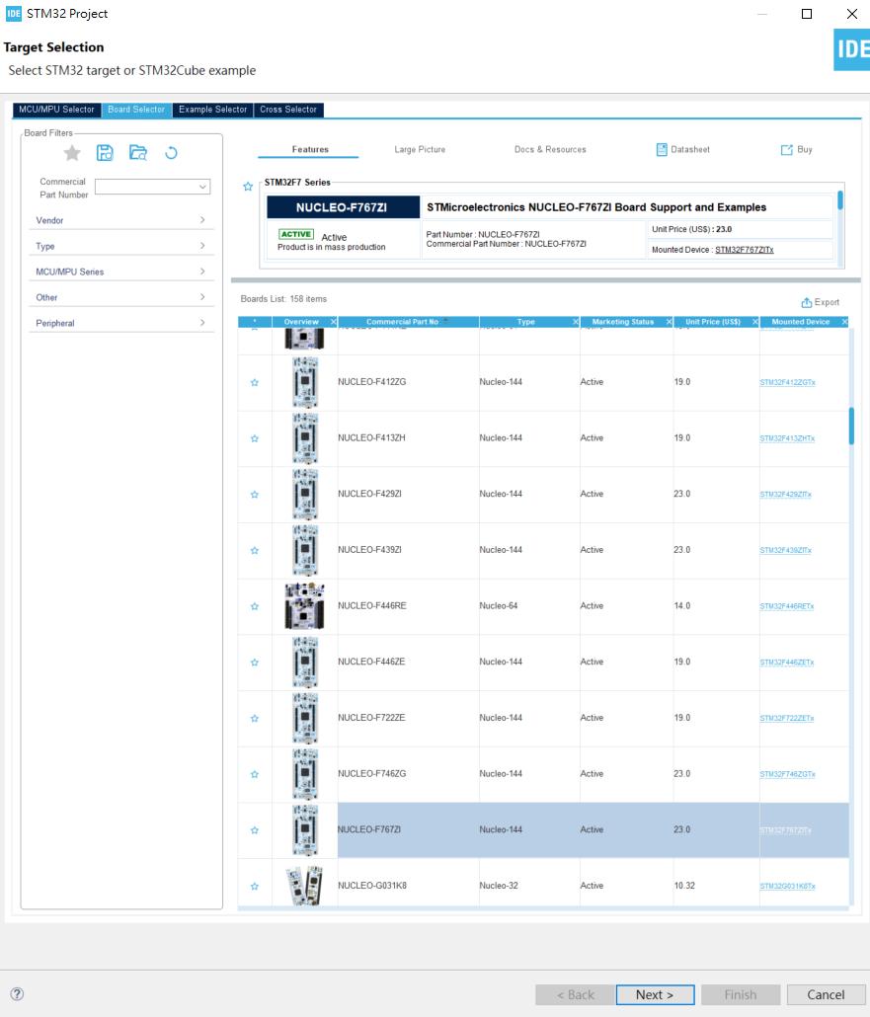
Task: Star the NUCLEO-F429ZI row
Action: point(255,495)
